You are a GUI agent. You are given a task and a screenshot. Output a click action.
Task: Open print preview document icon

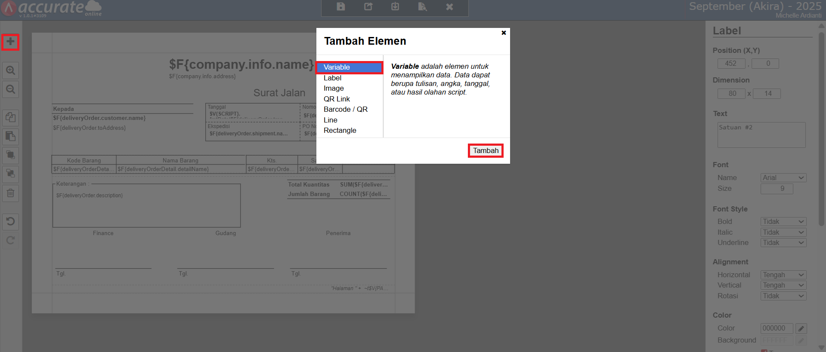(x=422, y=7)
